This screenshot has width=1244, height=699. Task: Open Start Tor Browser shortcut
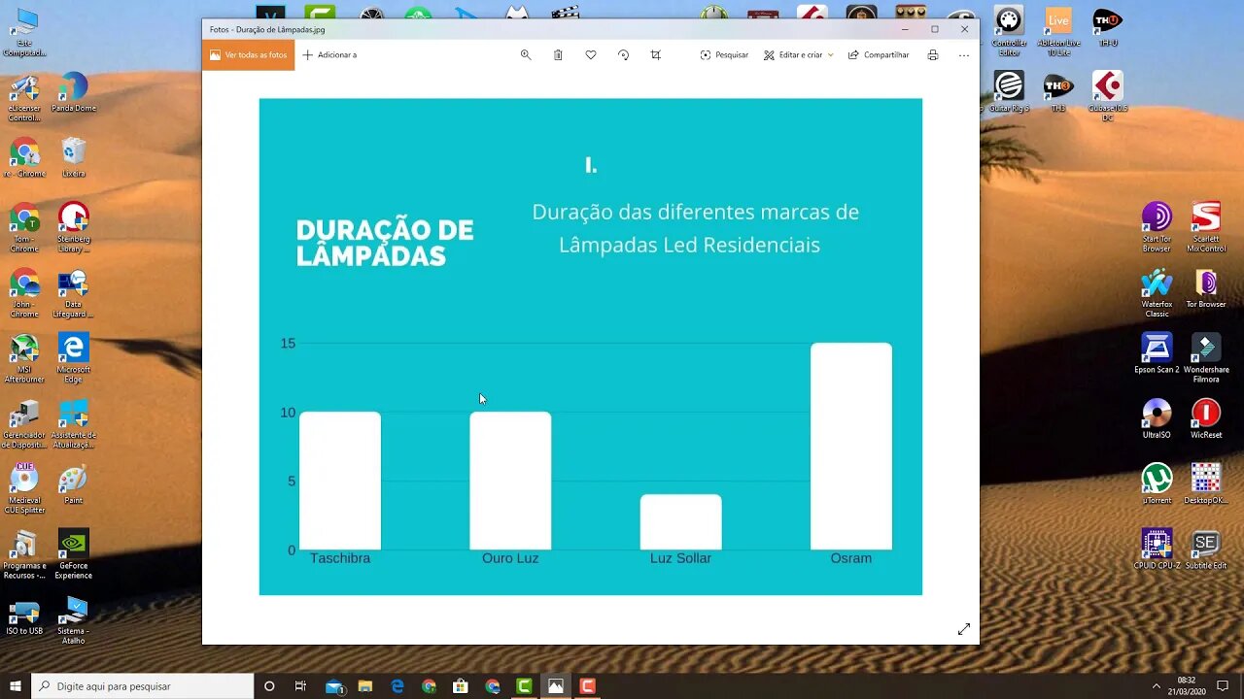tap(1157, 228)
